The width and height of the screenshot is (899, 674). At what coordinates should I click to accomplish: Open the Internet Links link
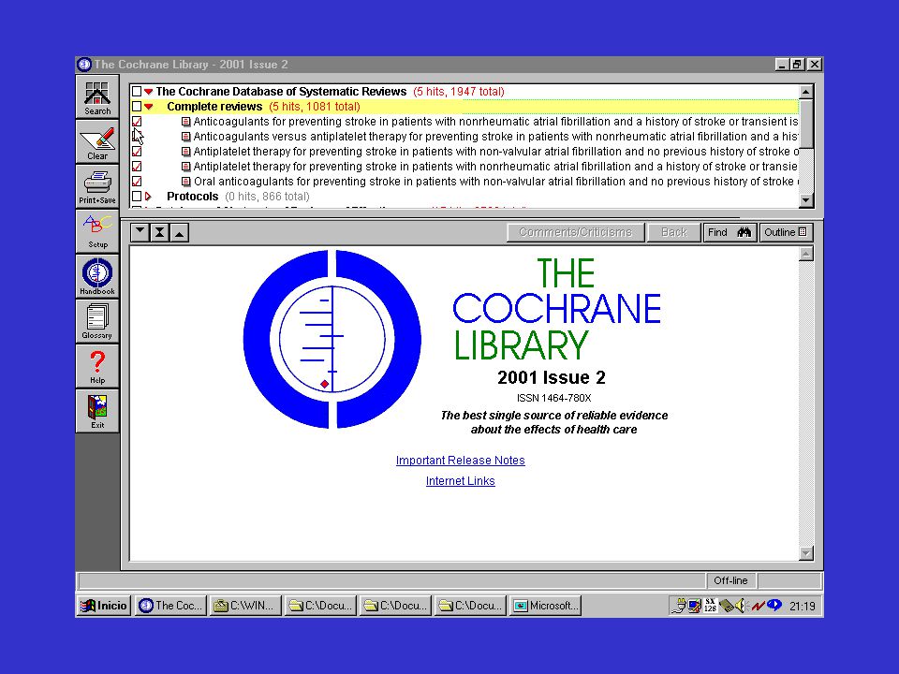(461, 481)
